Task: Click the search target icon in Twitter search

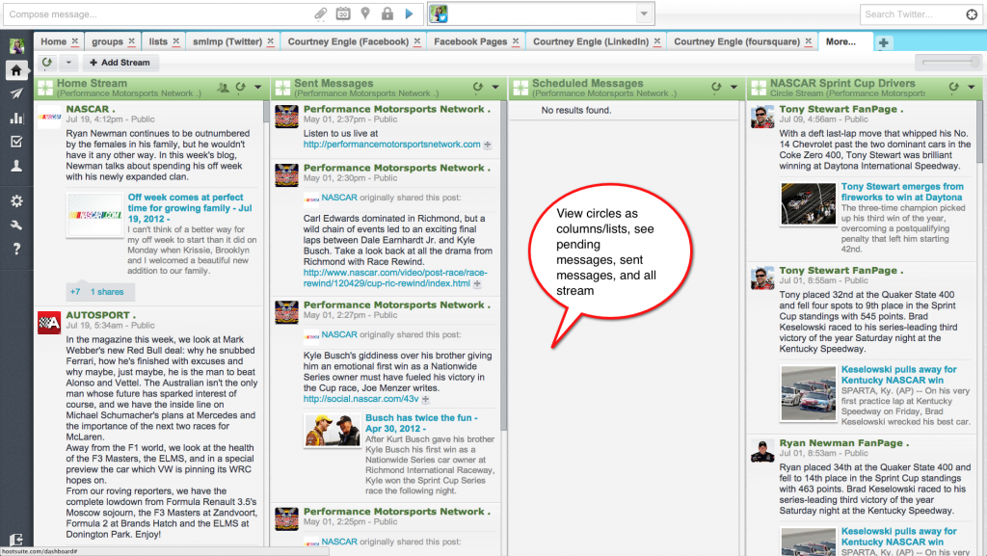Action: (x=972, y=13)
